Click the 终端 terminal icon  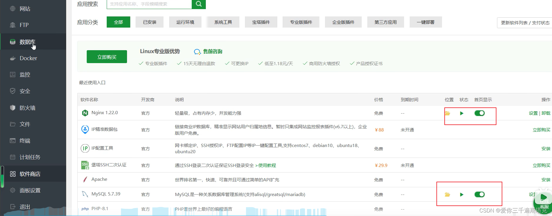point(13,141)
